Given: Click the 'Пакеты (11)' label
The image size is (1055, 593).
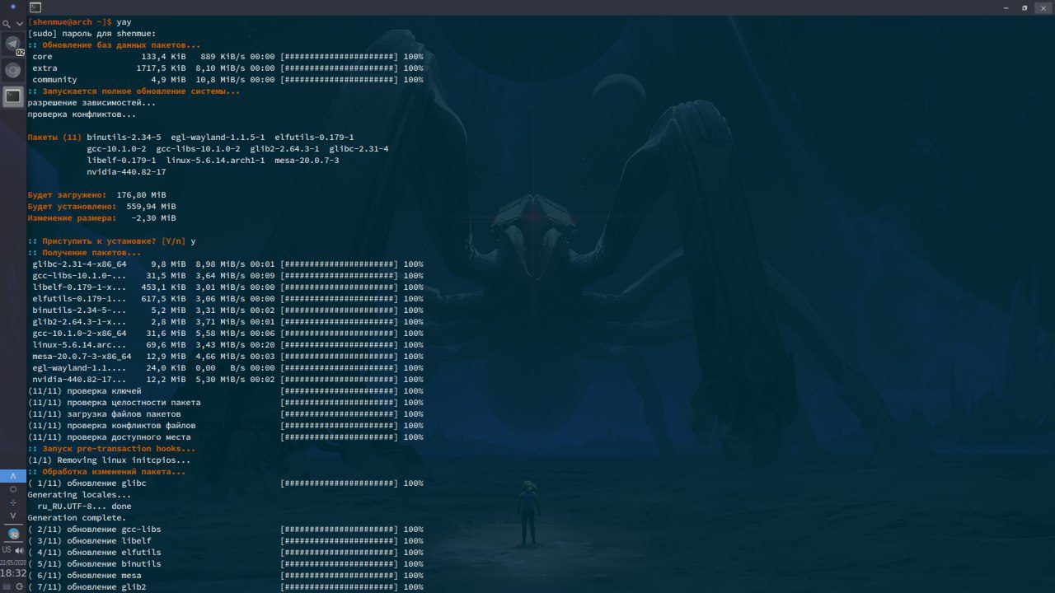Looking at the screenshot, I should point(54,138).
